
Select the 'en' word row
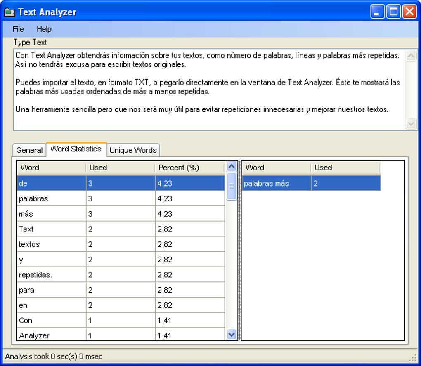tap(121, 305)
